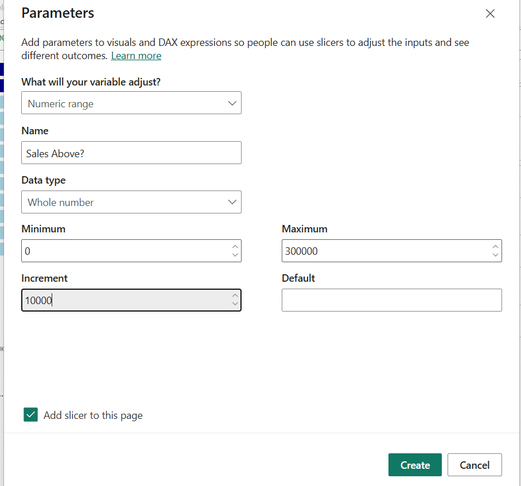The image size is (521, 486).
Task: Decrease Minimum using the down arrow
Action: click(235, 255)
